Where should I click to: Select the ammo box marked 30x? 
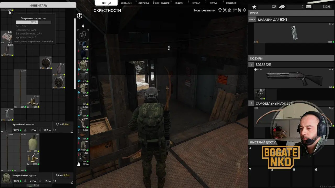7,37
